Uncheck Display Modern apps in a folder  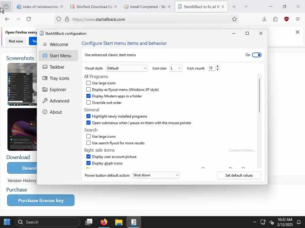(x=88, y=96)
